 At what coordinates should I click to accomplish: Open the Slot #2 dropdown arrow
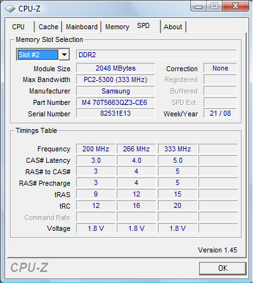[64, 55]
